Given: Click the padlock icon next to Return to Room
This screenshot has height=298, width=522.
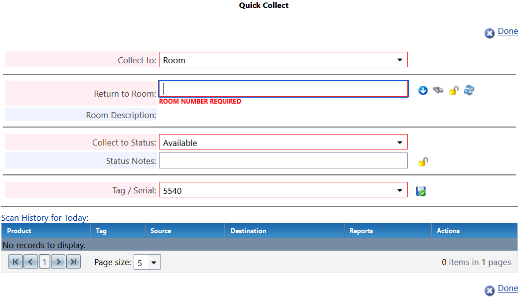Looking at the screenshot, I should 454,90.
